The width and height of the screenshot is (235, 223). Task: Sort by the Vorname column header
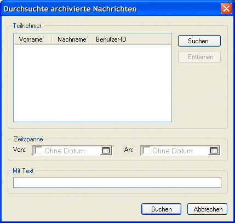33,39
